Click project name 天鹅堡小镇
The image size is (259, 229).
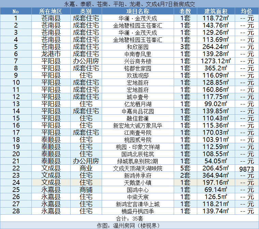point(138,182)
